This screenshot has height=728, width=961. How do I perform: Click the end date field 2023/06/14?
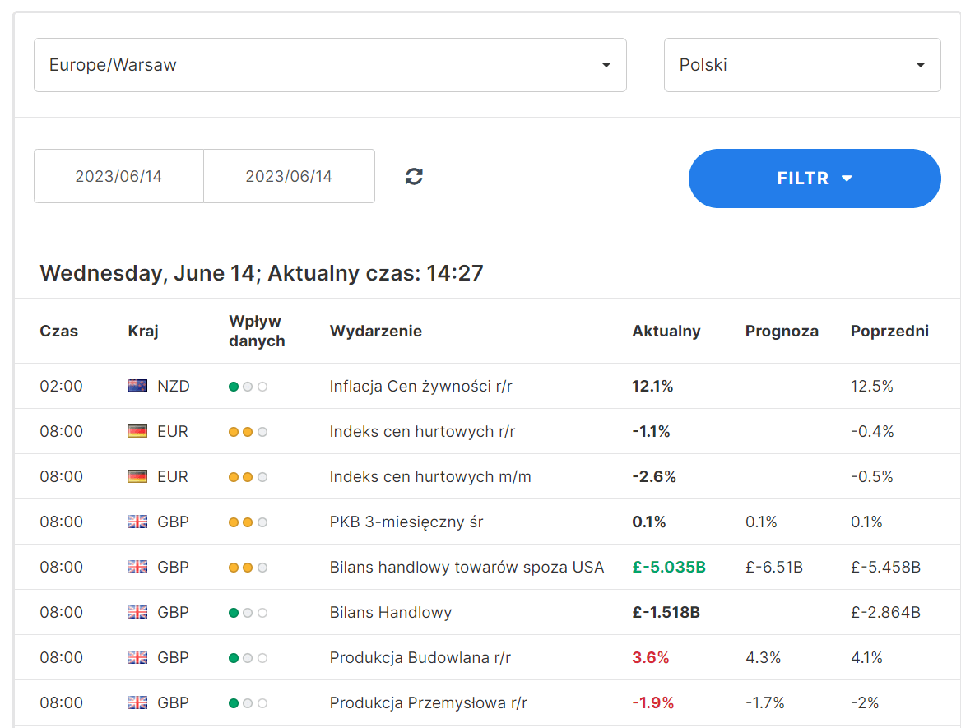[289, 177]
